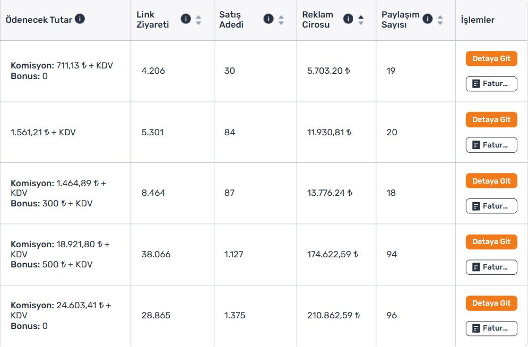This screenshot has height=347, width=528.
Task: Click the 84 sales count cell
Action: (230, 132)
